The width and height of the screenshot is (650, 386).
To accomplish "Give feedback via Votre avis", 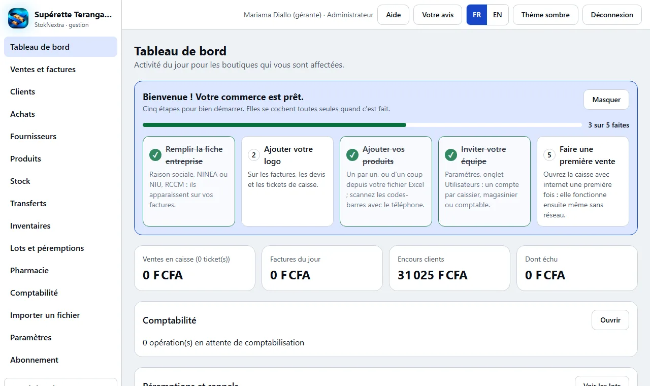I will [438, 15].
